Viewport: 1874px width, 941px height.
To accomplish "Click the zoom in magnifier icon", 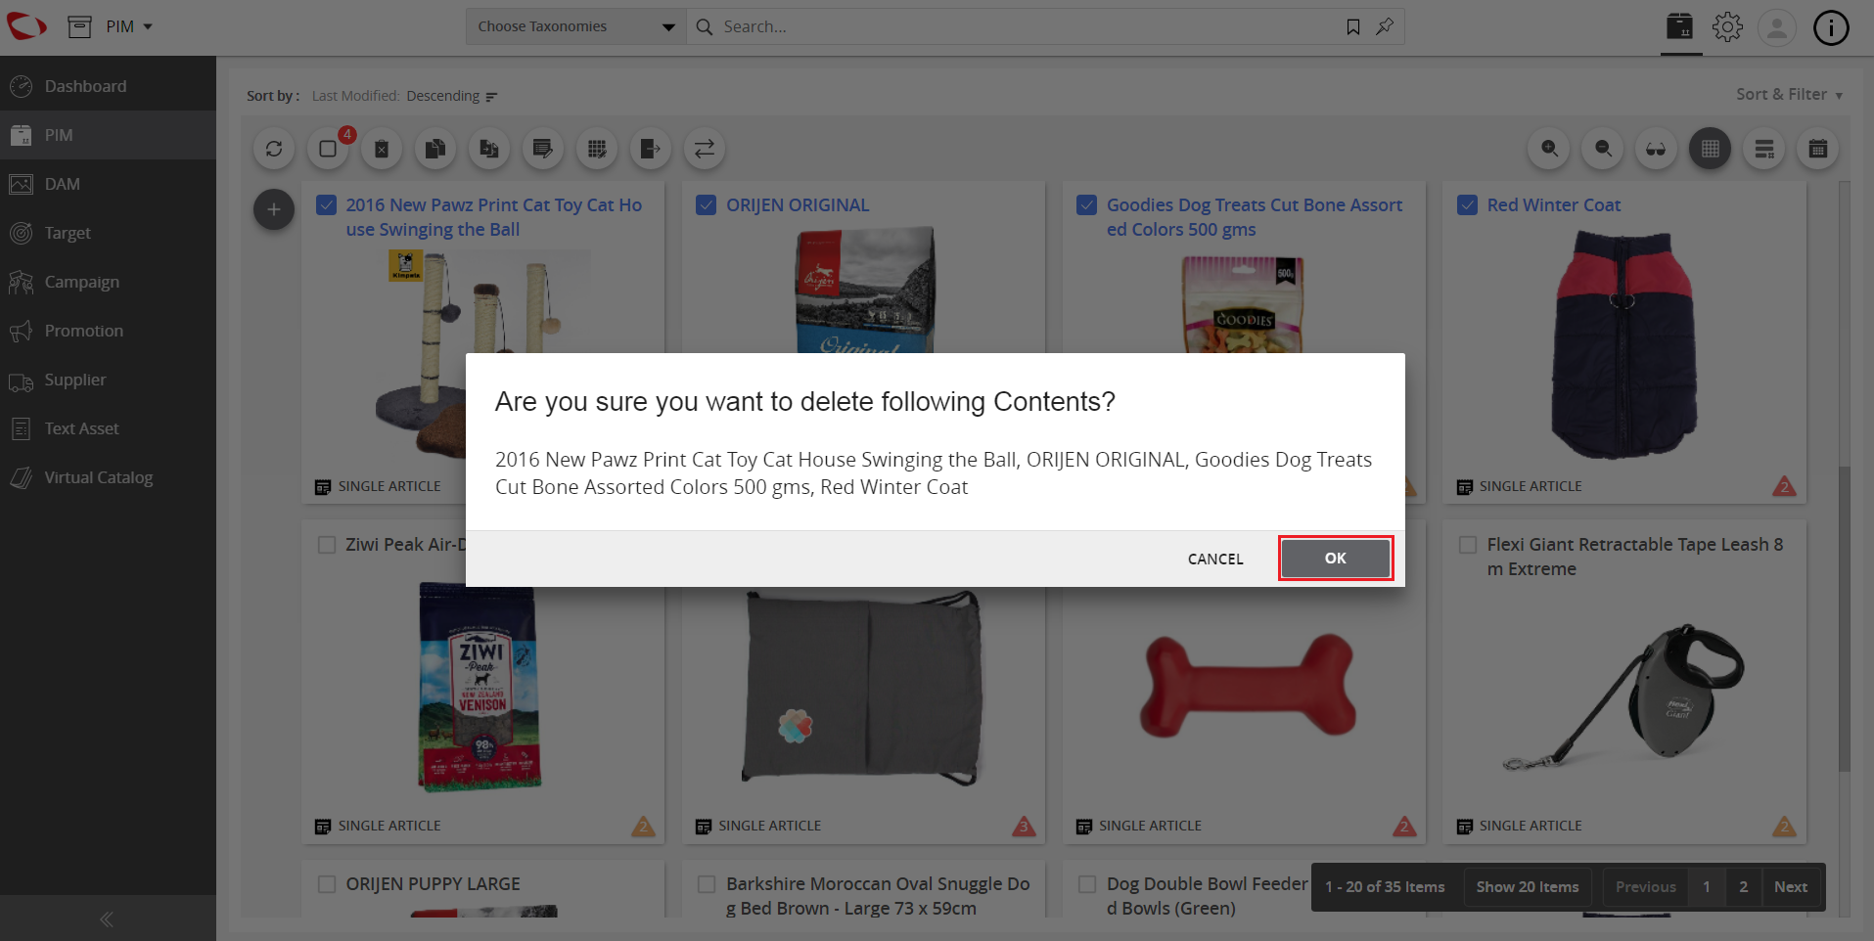I will [1549, 149].
